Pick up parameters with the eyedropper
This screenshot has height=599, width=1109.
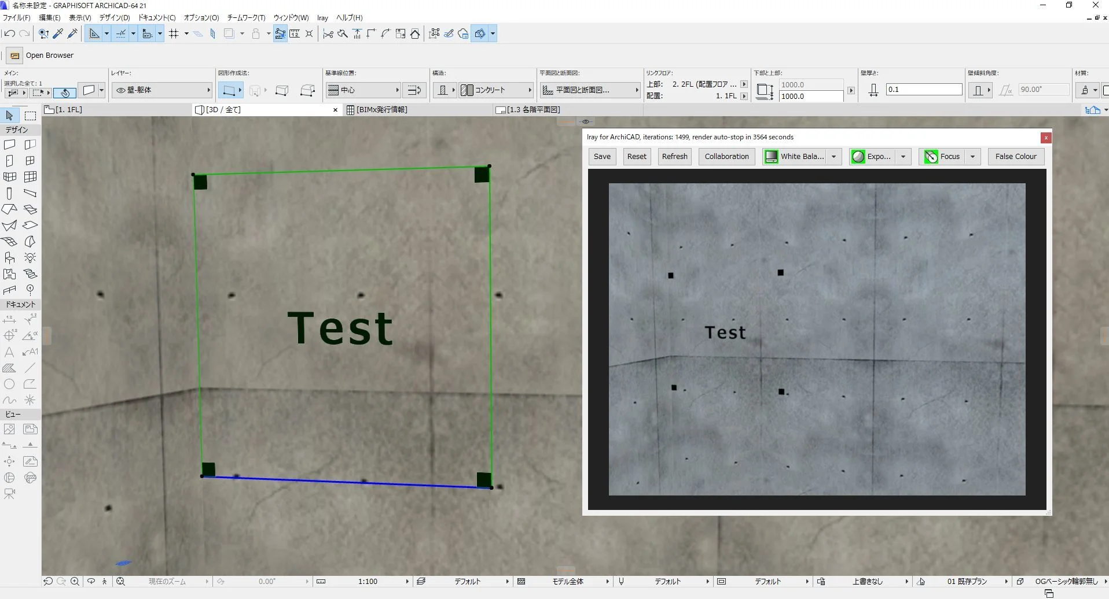coord(58,34)
